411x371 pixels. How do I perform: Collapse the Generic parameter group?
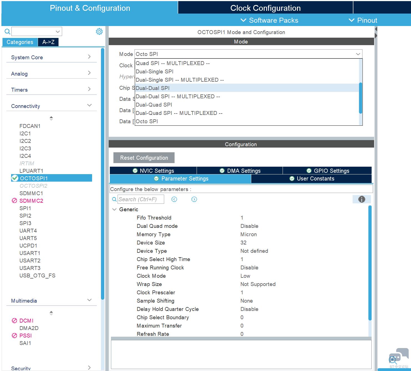click(x=114, y=209)
